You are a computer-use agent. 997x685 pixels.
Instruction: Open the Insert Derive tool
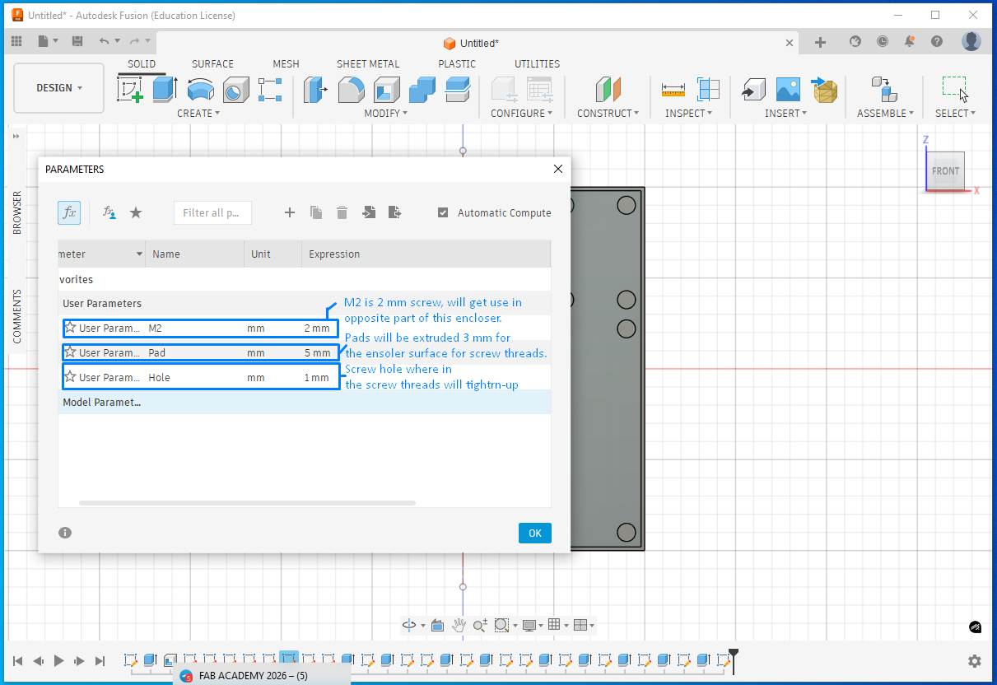click(x=753, y=89)
